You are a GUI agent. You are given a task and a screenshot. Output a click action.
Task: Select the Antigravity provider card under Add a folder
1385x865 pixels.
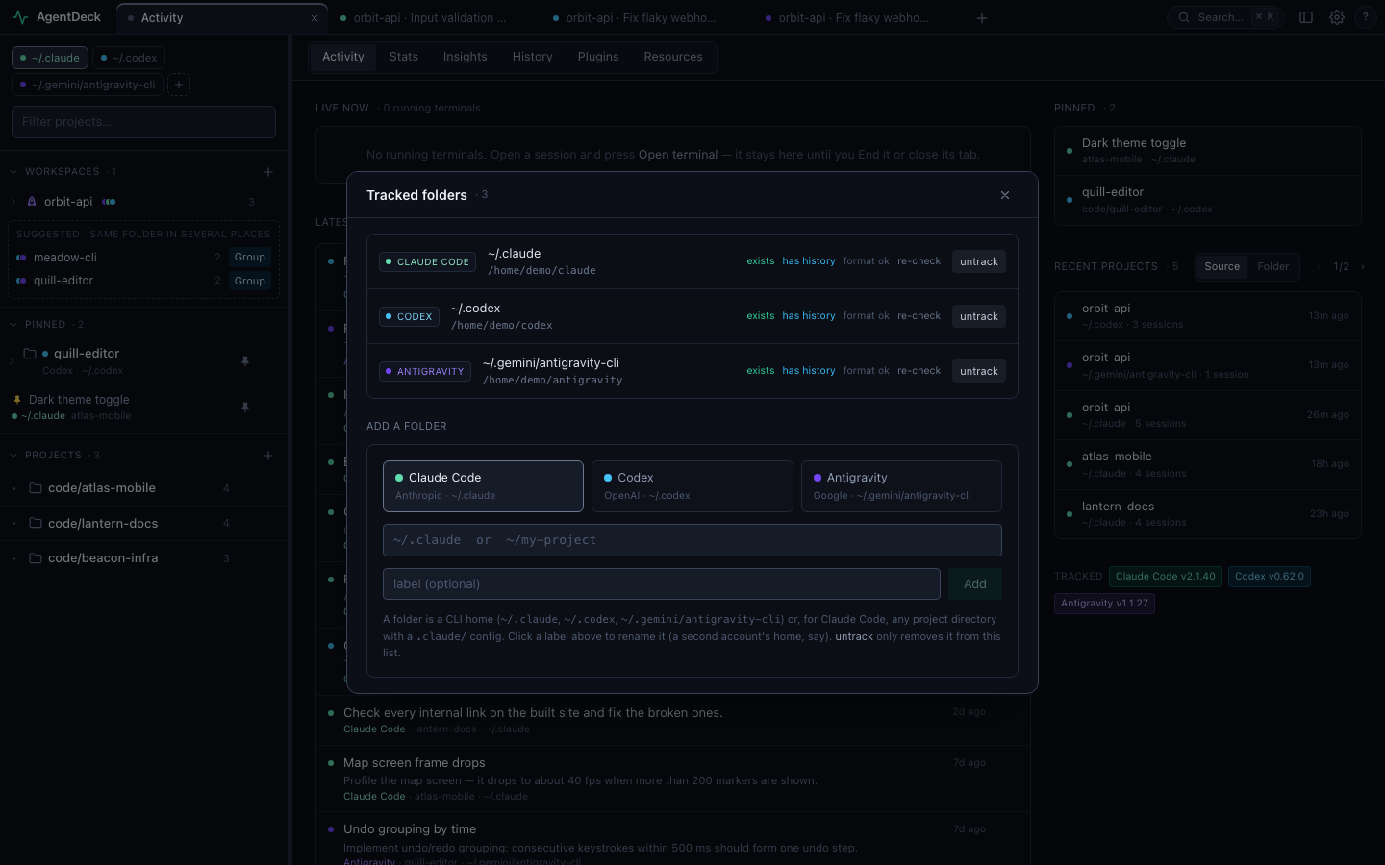click(x=901, y=486)
